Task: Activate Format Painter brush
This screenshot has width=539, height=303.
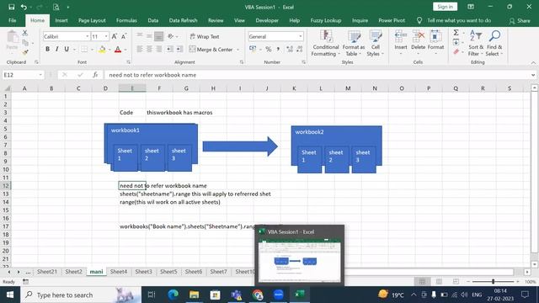Action: click(24, 52)
